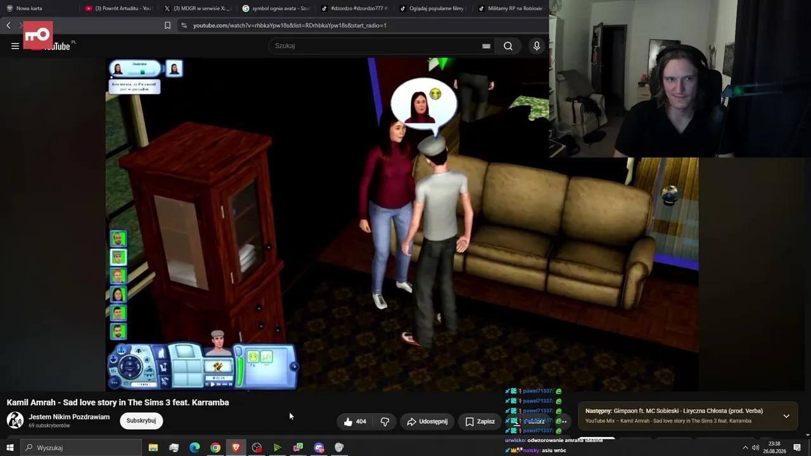Viewport: 811px width, 456px height.
Task: Click the second Sim portrait in relationship header
Action: (174, 68)
